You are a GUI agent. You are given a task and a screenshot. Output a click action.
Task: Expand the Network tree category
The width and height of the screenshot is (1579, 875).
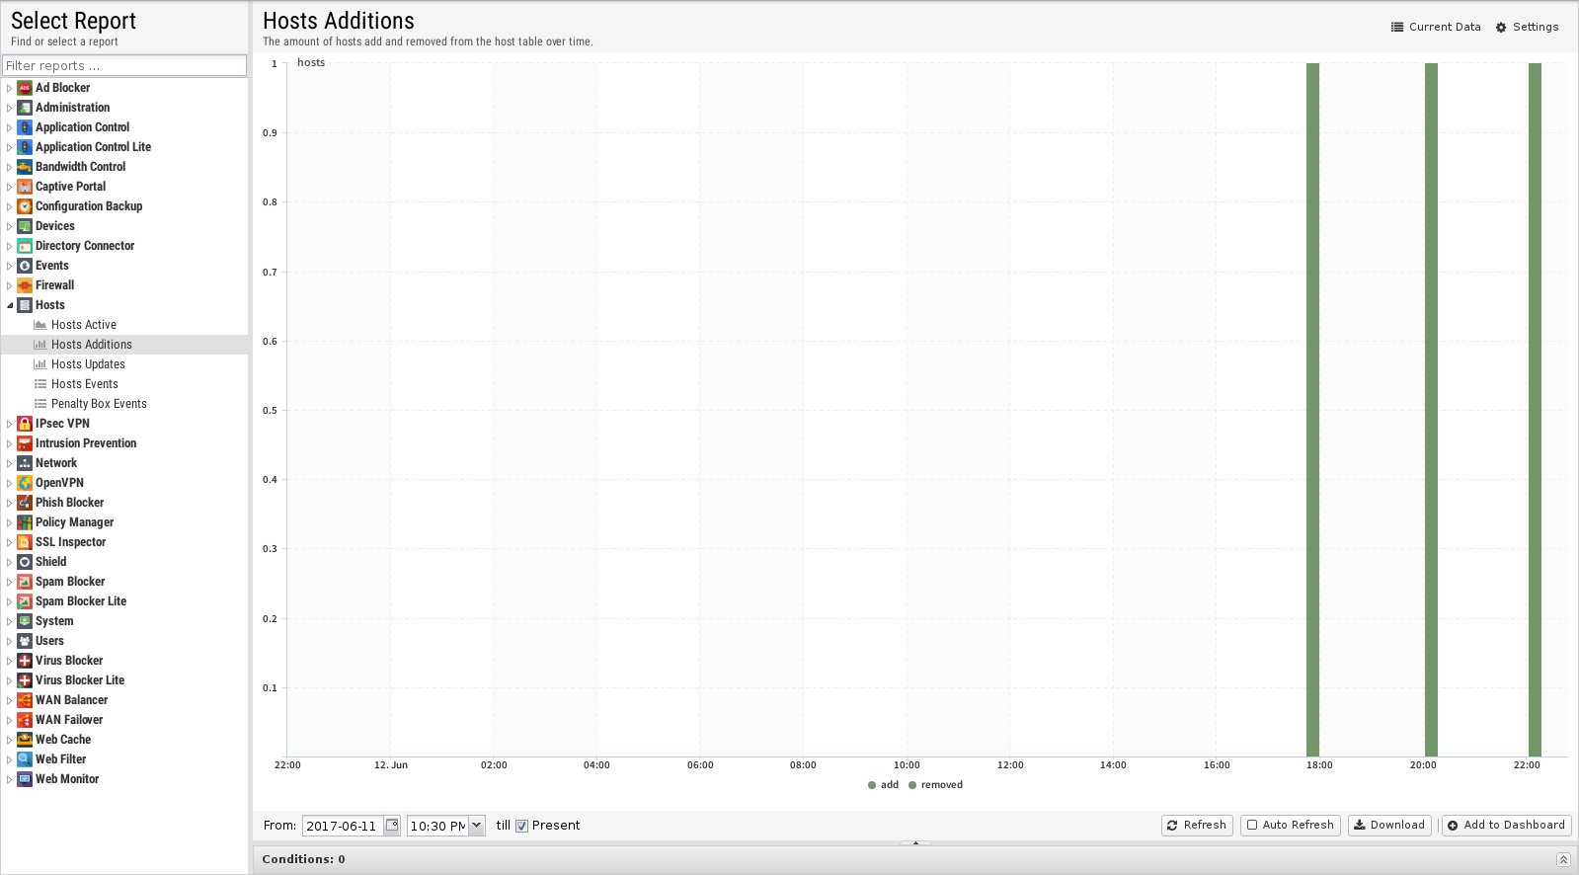[10, 463]
